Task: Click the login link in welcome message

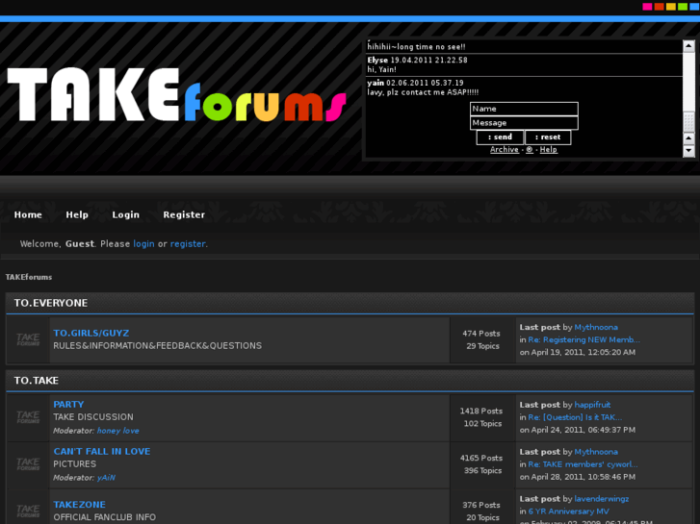Action: pos(143,244)
